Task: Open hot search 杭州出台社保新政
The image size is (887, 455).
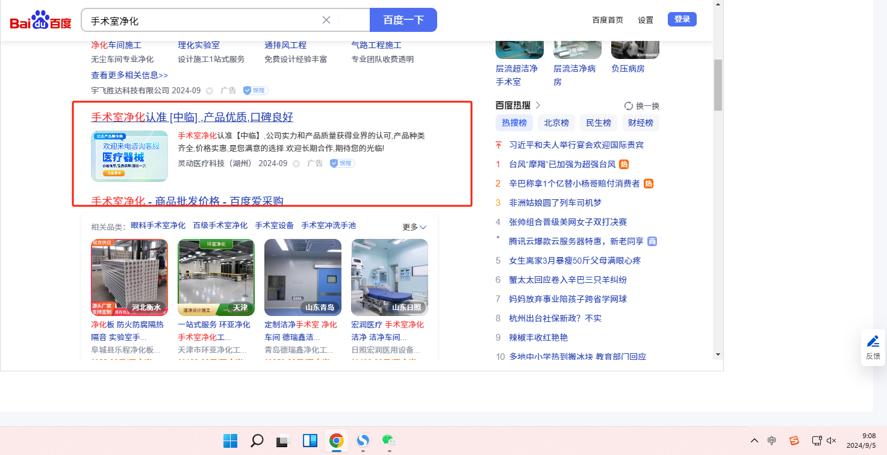Action: [x=555, y=318]
